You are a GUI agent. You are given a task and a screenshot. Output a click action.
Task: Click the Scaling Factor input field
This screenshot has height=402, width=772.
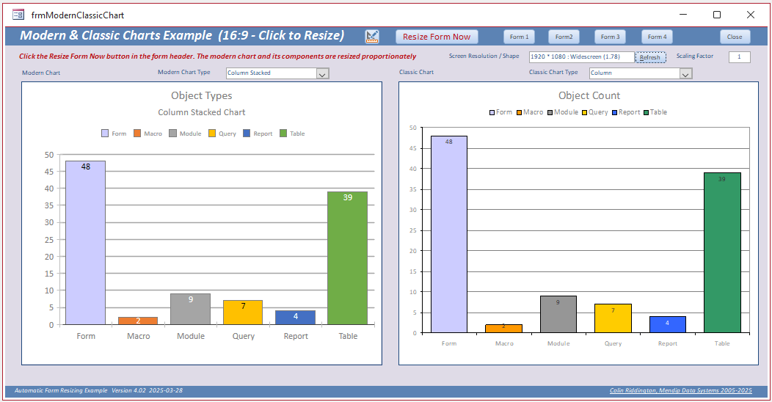click(739, 56)
